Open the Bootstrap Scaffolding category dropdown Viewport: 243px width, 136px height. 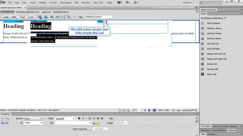[x=213, y=18]
